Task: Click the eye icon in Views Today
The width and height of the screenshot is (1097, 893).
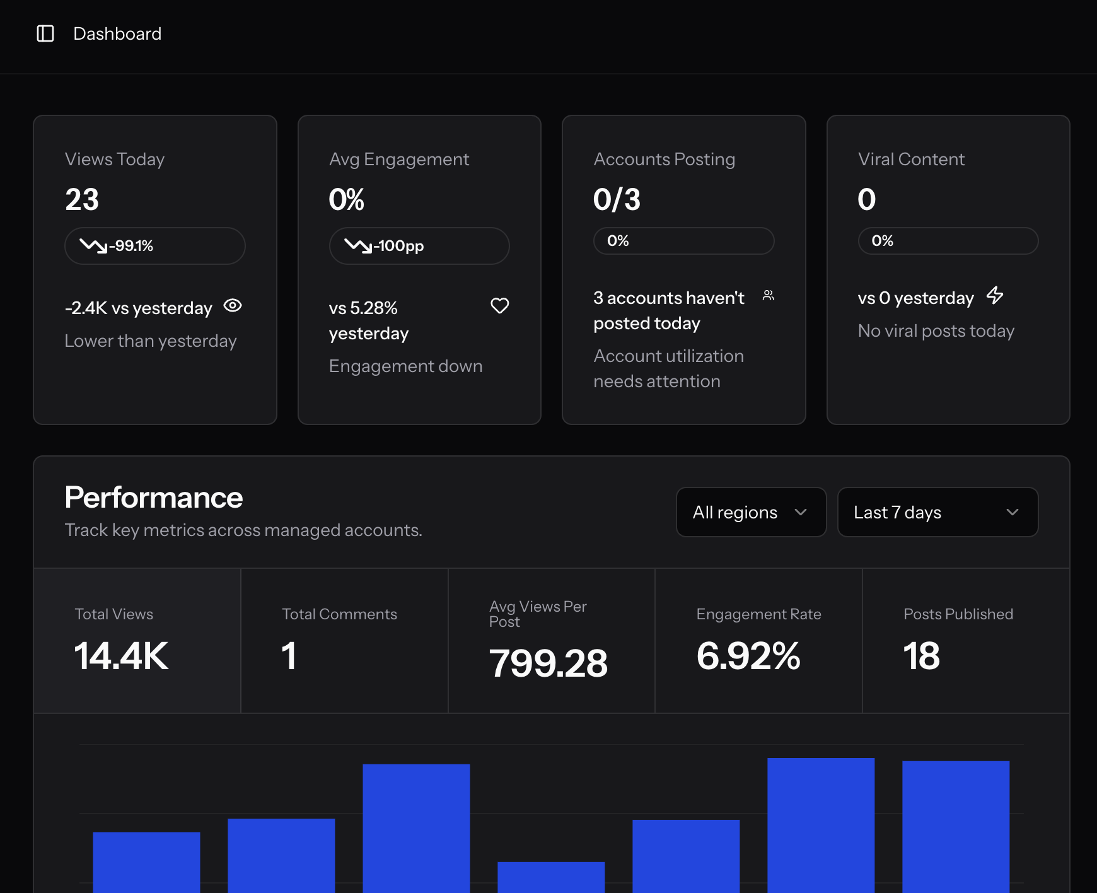Action: pos(233,306)
